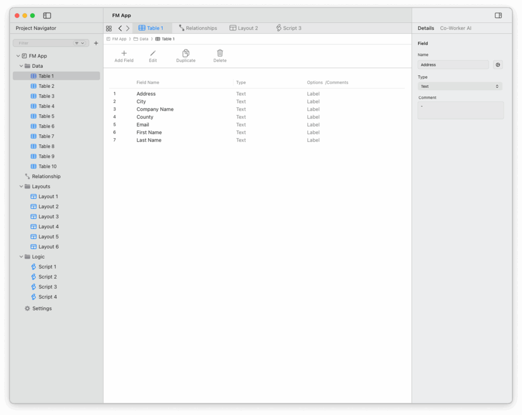Click the Delete trash icon
522x415 pixels.
(x=220, y=53)
